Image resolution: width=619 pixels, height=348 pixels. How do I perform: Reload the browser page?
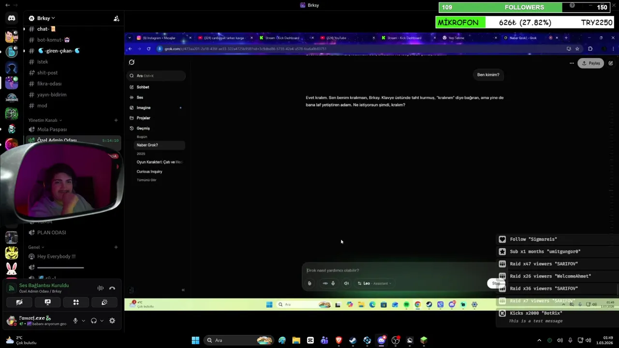click(148, 49)
